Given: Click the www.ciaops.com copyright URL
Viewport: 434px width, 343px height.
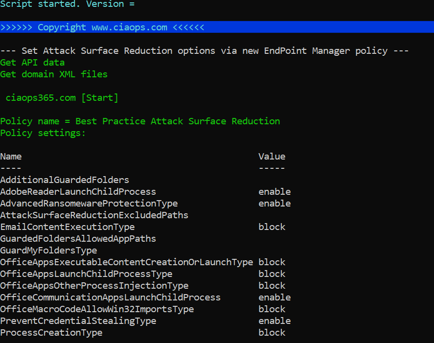Looking at the screenshot, I should [x=129, y=27].
